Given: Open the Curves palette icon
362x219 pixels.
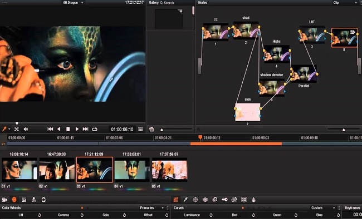Looking at the screenshot, I should tap(176, 200).
